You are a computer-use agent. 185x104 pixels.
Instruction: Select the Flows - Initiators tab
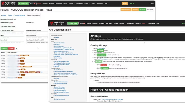pyautogui.click(x=33, y=15)
